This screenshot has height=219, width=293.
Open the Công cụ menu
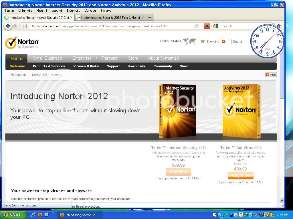click(x=90, y=11)
